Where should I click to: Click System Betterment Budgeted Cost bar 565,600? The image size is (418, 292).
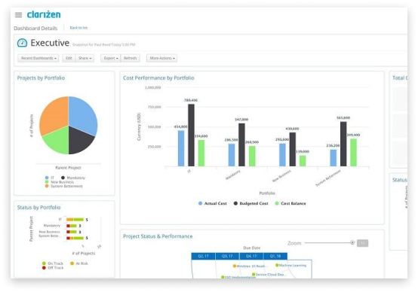[x=343, y=144]
